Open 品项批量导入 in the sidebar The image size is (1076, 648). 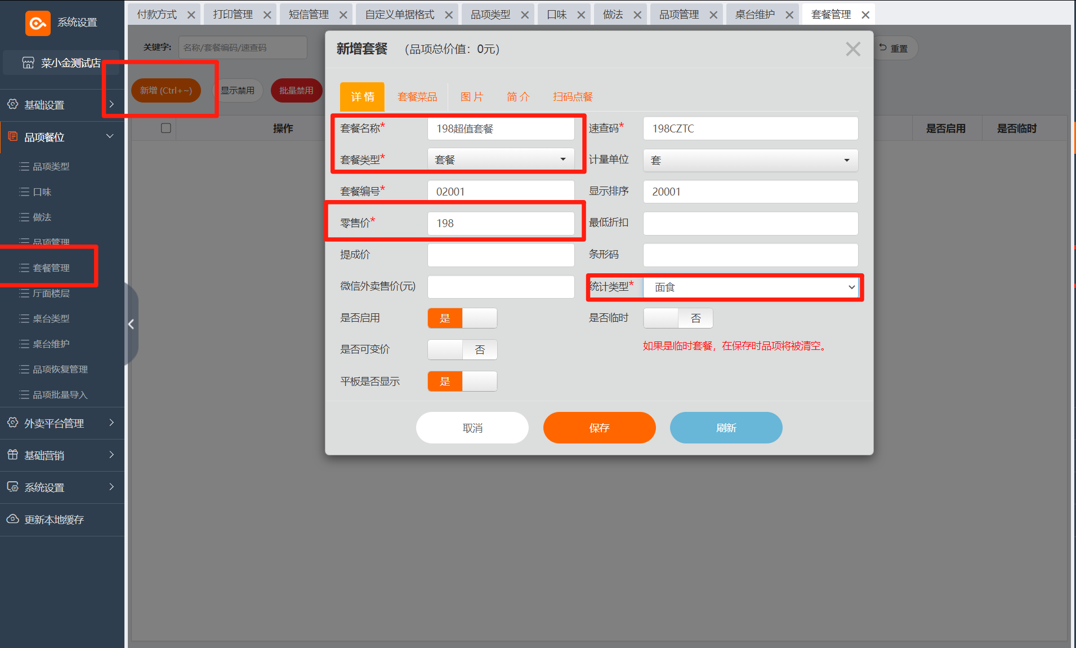coord(60,394)
